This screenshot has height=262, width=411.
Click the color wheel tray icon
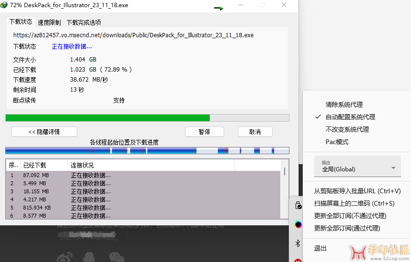point(298,224)
